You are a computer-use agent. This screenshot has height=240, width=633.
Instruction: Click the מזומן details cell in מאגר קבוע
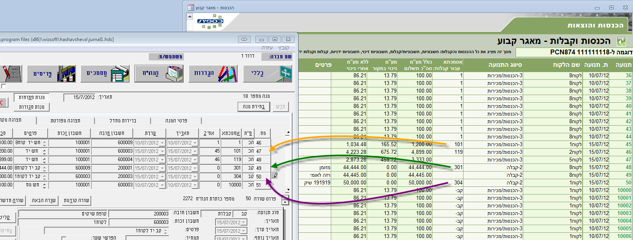click(x=315, y=167)
